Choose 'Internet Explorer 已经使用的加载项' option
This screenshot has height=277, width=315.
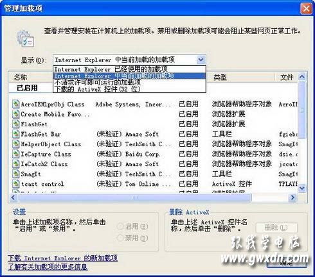129,69
